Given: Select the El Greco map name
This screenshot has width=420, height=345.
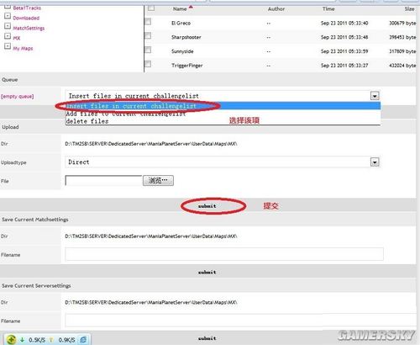Looking at the screenshot, I should 181,23.
